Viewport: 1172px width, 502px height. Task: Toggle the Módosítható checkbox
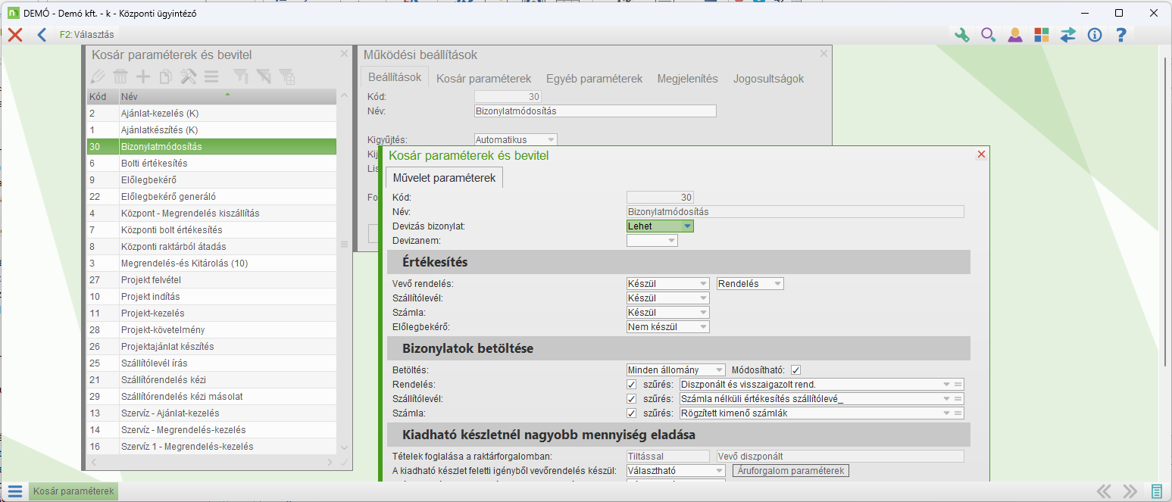[x=795, y=370]
